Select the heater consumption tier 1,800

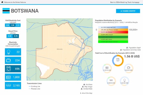[x=13, y=77]
